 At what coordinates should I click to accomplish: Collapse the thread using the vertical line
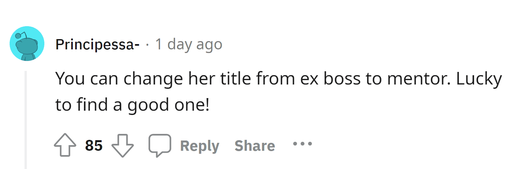(x=25, y=119)
